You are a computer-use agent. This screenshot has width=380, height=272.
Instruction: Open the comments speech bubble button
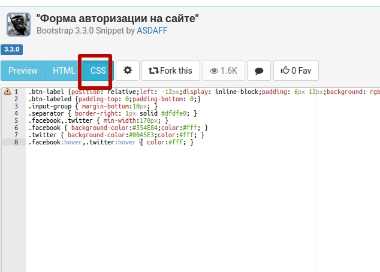click(x=259, y=71)
